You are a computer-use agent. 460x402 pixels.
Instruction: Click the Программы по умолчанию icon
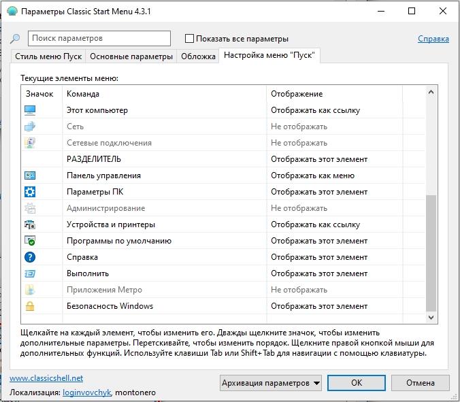(30, 241)
